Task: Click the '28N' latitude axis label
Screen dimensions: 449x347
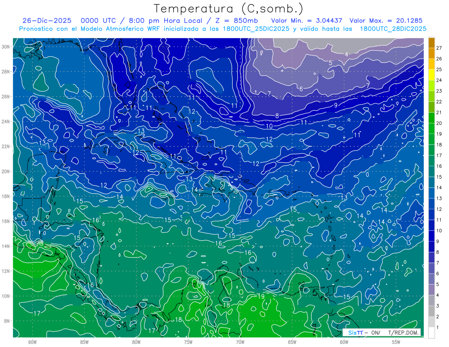Action: 6,71
